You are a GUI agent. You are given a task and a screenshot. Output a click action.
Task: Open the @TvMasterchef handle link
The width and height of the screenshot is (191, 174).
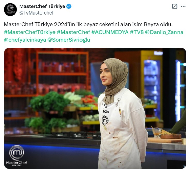[x=36, y=13]
